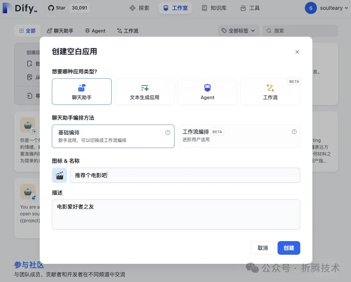The image size is (351, 282).
Task: Click the 工作流 card icon
Action: coord(270,88)
